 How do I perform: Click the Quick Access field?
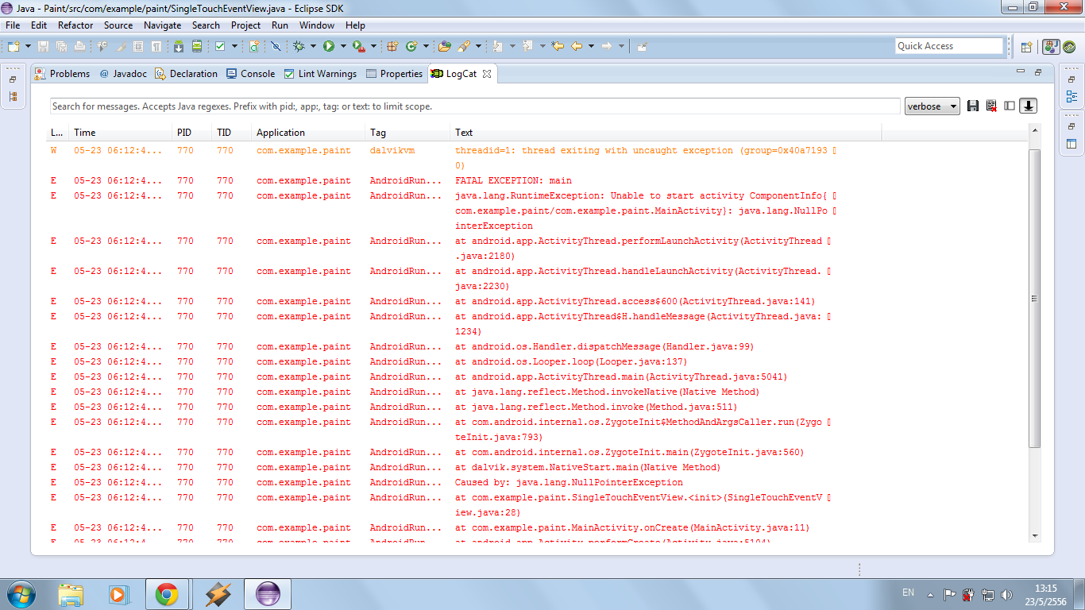949,46
